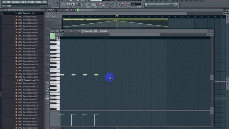The image size is (229, 129).
Task: Open the CHANNELS menu
Action: click(x=16, y=2)
